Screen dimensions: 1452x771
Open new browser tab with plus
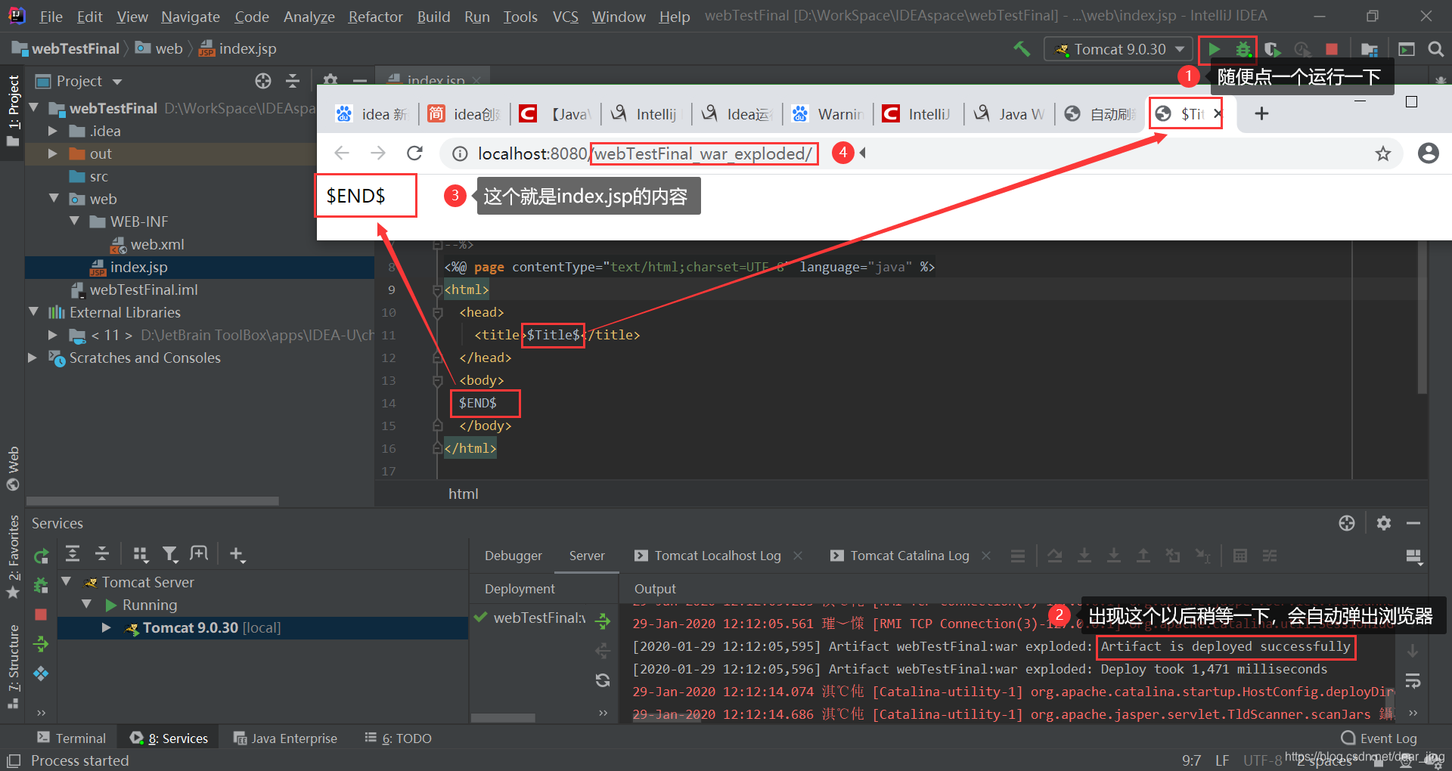click(1261, 113)
